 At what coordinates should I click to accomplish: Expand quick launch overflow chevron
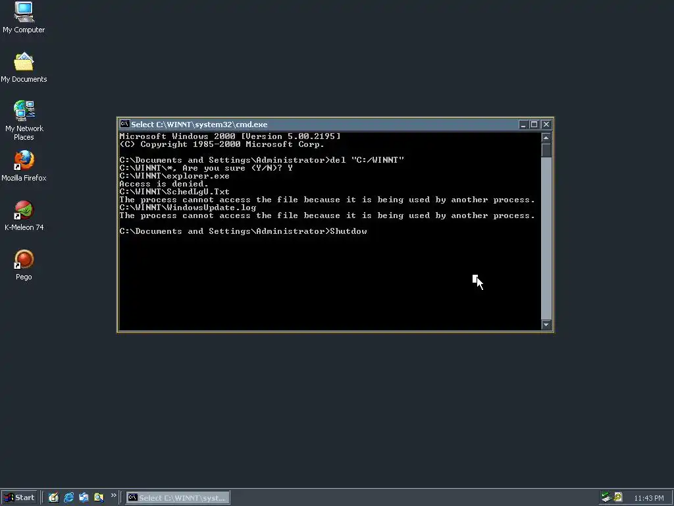pos(113,495)
